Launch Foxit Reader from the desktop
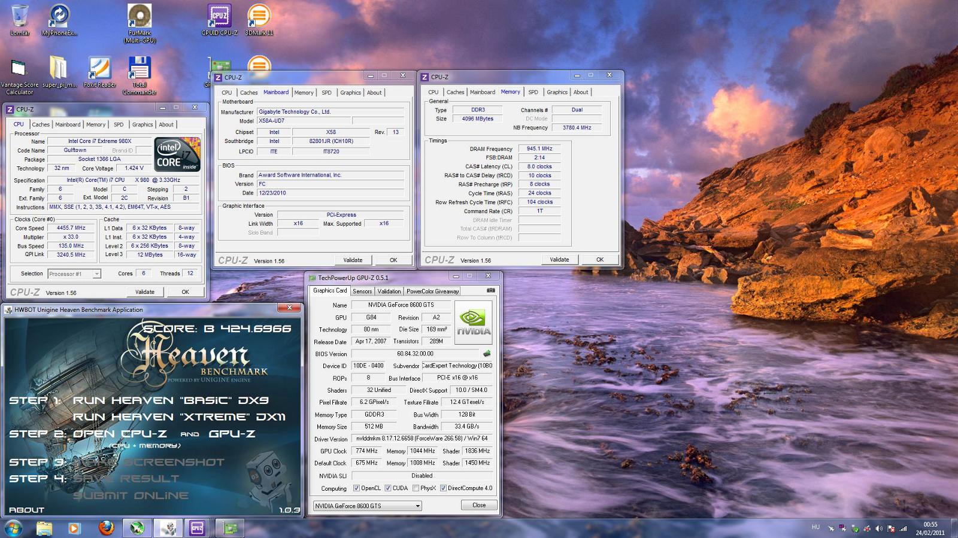958x538 pixels. tap(99, 72)
